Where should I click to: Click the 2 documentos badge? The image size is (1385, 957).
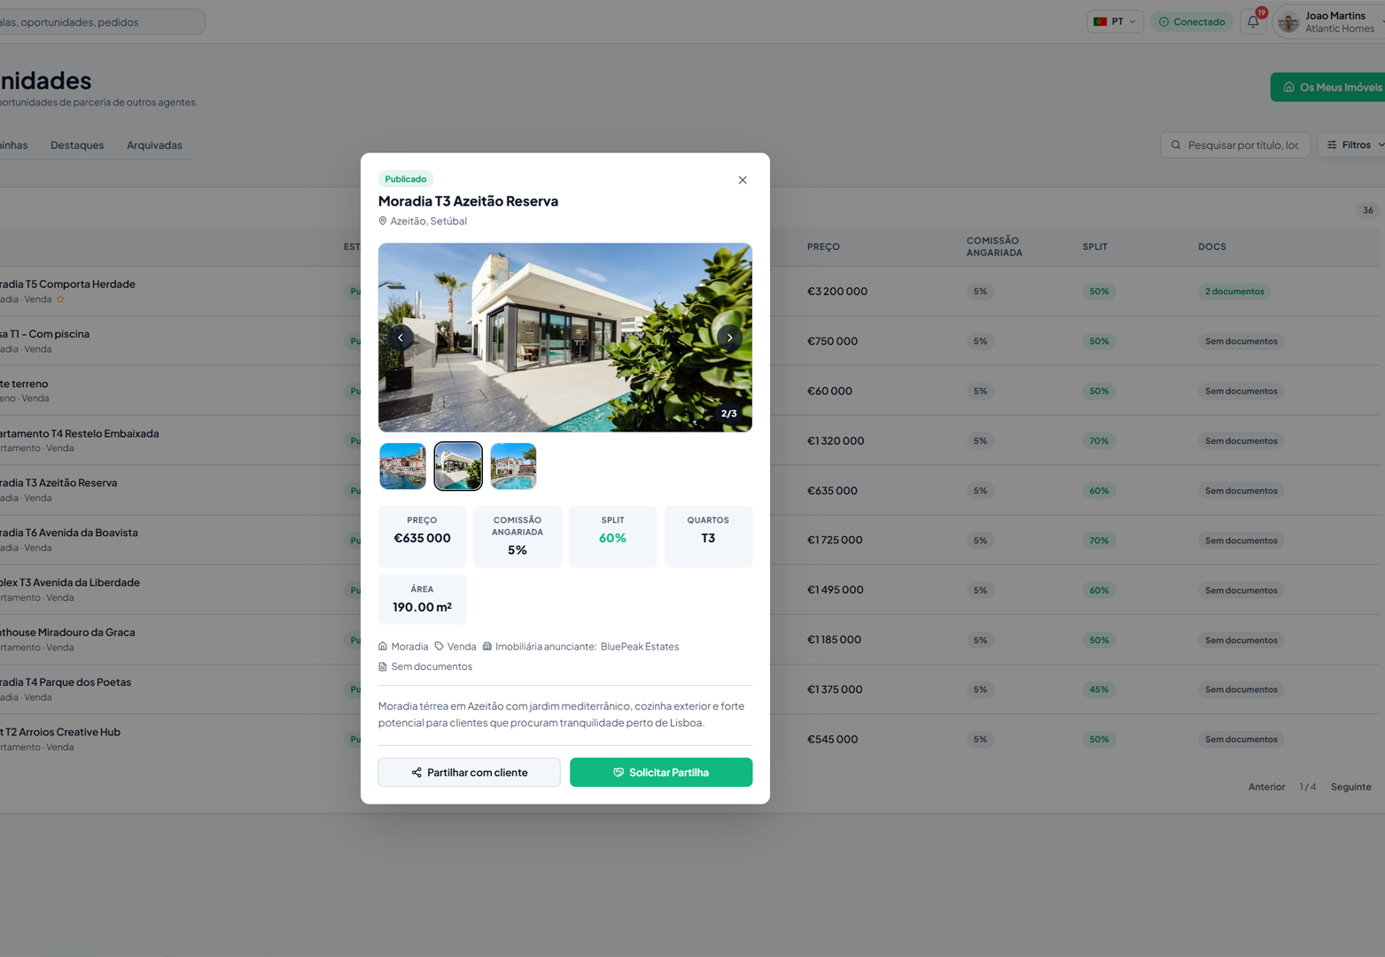[1234, 292]
